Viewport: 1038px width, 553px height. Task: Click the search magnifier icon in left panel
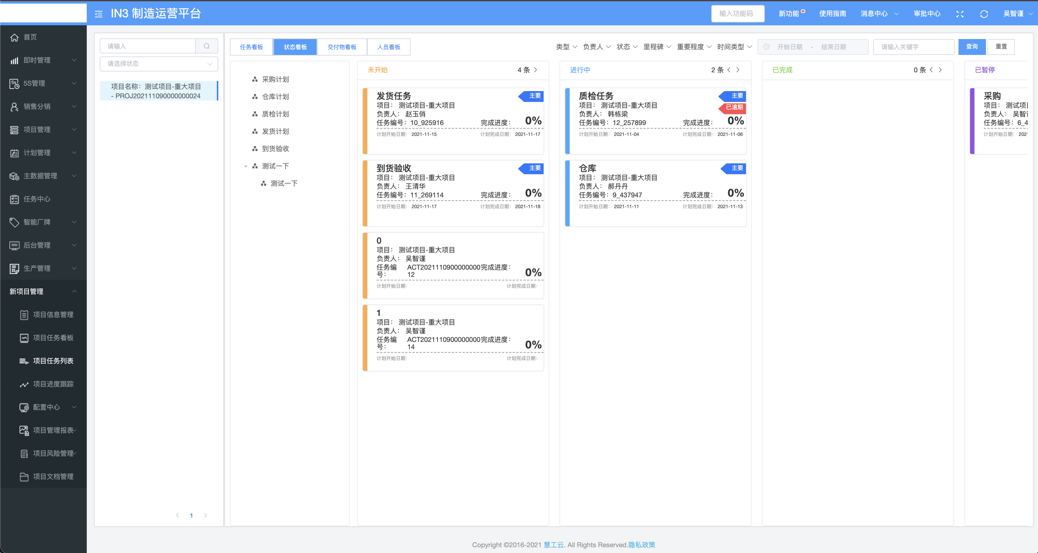point(207,46)
